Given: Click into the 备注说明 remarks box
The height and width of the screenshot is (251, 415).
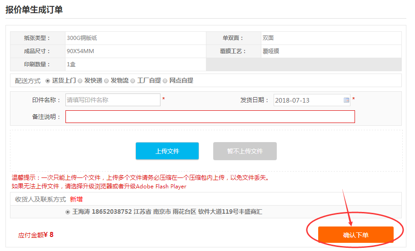Looking at the screenshot, I should 210,117.
